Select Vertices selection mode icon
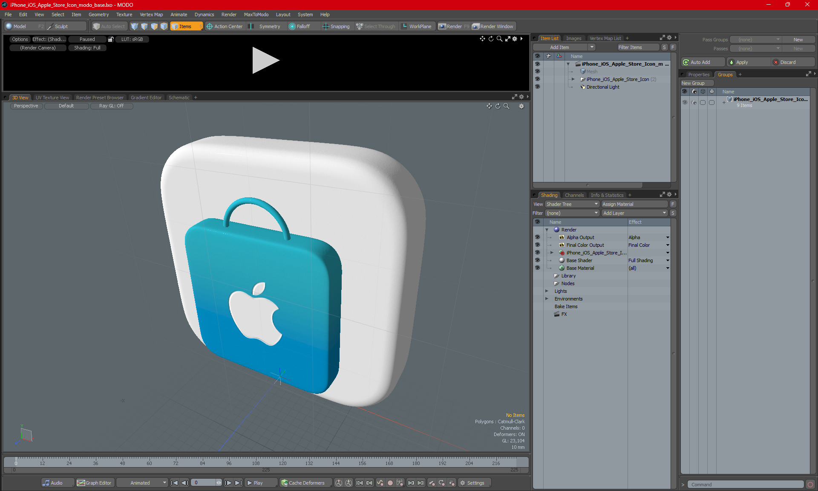Image resolution: width=818 pixels, height=491 pixels. point(135,26)
